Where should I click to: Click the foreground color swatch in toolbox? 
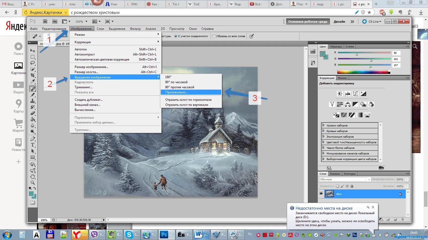tap(31, 194)
